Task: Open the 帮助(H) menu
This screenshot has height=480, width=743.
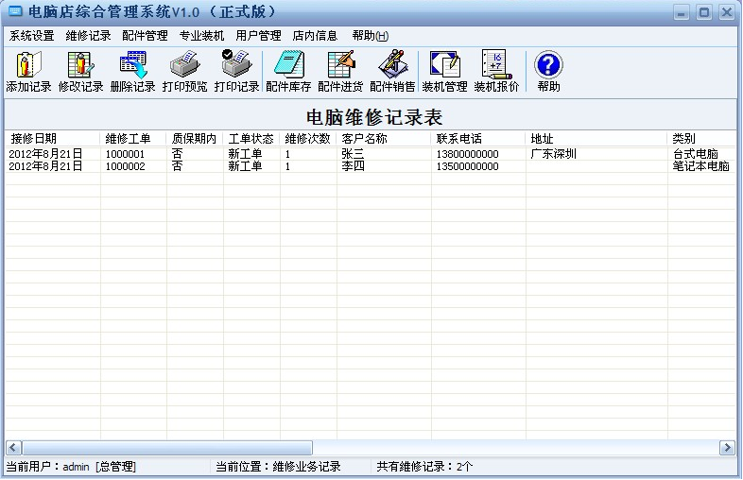Action: click(x=371, y=36)
